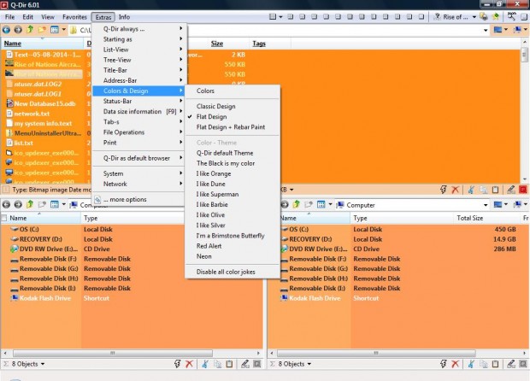Uncheck the Flat Design option
This screenshot has height=381, width=530.
(x=212, y=116)
